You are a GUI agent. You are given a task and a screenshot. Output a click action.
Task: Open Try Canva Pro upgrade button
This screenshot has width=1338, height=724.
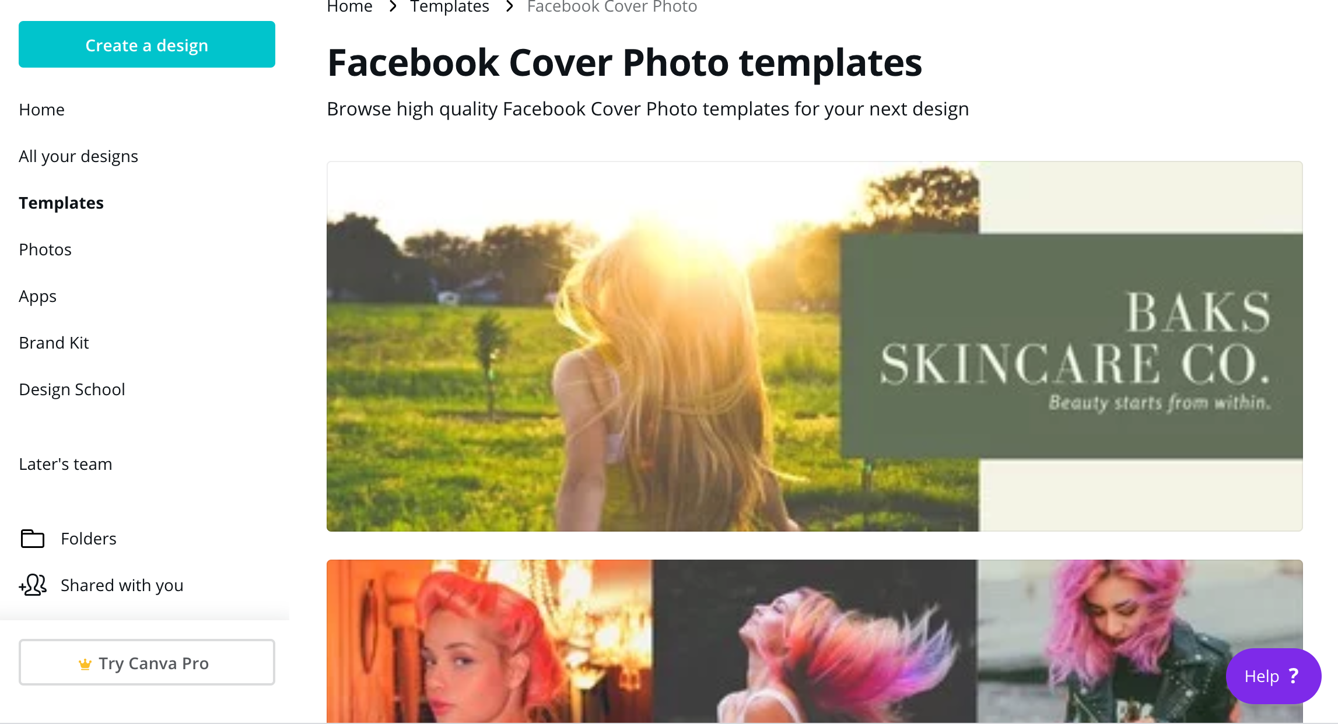pos(147,662)
